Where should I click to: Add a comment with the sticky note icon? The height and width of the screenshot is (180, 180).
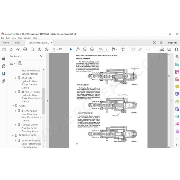[x=133, y=49]
